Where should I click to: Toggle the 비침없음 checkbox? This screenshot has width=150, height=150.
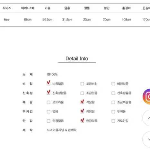[49, 84]
